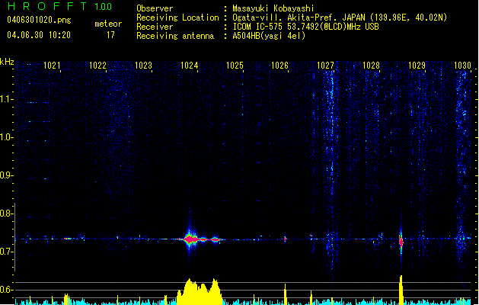This screenshot has height=305, width=479.
Task: Click the 1023 time marker
Action: [143, 66]
